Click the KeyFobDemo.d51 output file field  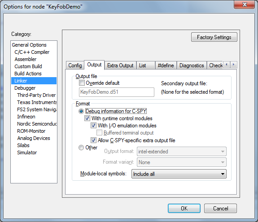click(x=117, y=92)
